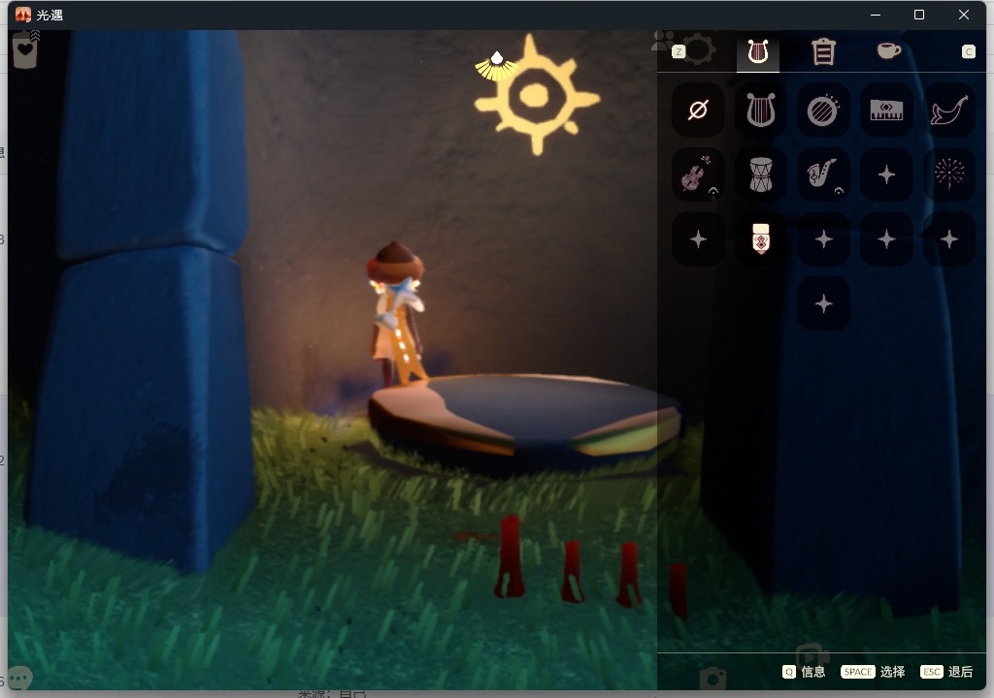The height and width of the screenshot is (698, 994).
Task: Select the fireworks item
Action: [949, 174]
